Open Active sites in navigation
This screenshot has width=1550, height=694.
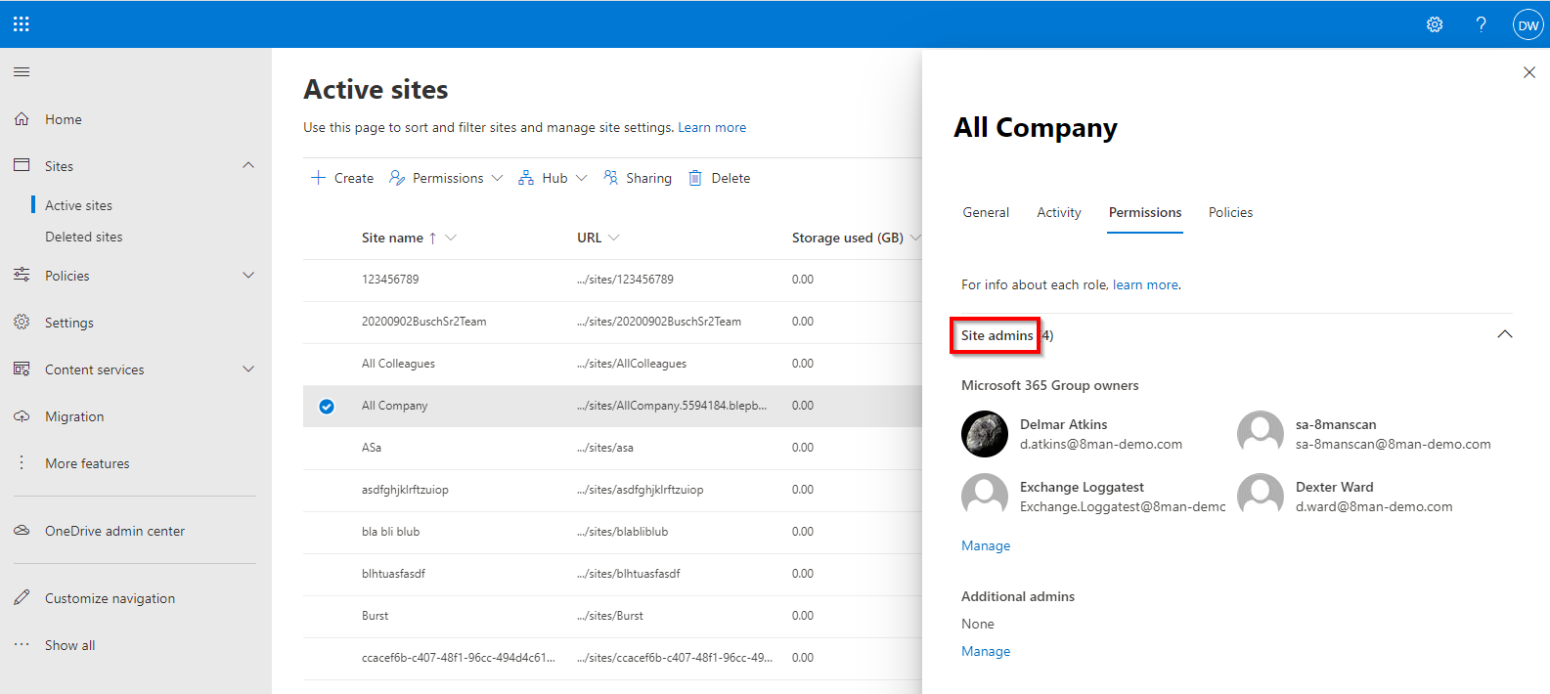click(78, 205)
